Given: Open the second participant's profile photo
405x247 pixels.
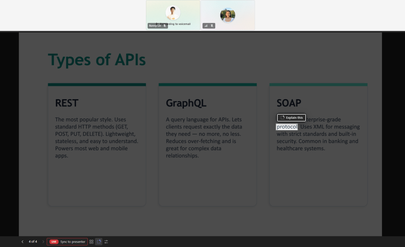Looking at the screenshot, I should coord(227,15).
